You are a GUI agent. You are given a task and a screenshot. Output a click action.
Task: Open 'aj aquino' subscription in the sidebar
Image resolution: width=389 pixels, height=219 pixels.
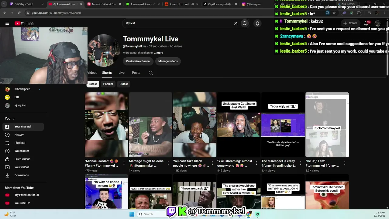(x=23, y=105)
